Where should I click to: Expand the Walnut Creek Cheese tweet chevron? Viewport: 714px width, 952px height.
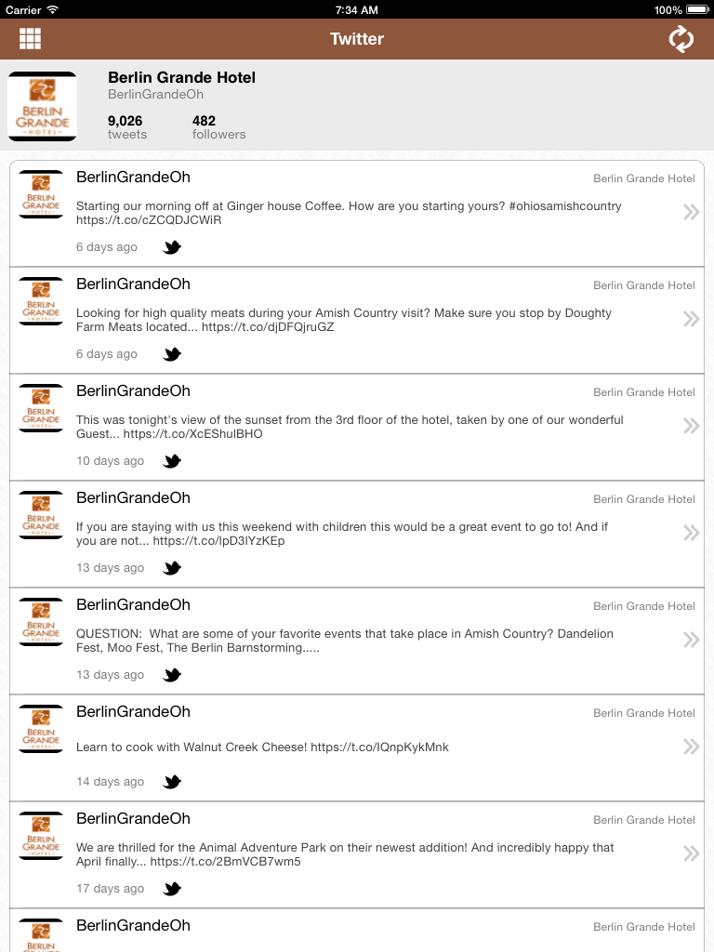[691, 747]
